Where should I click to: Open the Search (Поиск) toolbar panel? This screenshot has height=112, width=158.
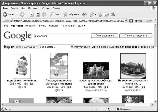55,14
